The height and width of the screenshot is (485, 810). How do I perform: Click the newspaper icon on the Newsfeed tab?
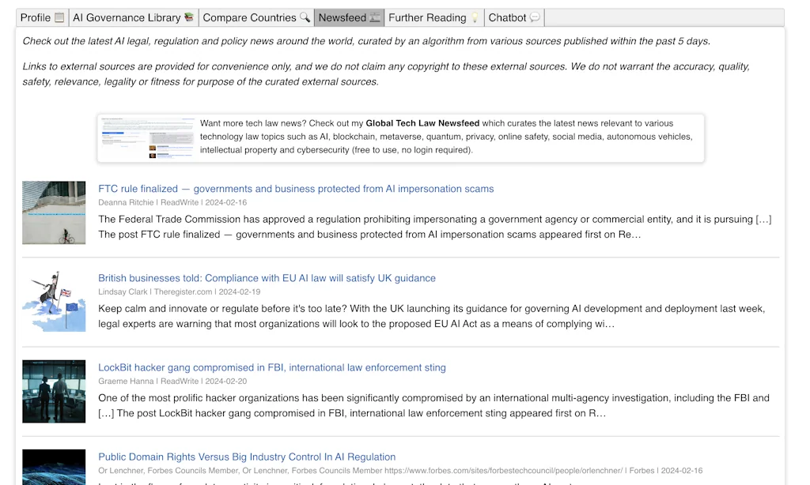[375, 17]
